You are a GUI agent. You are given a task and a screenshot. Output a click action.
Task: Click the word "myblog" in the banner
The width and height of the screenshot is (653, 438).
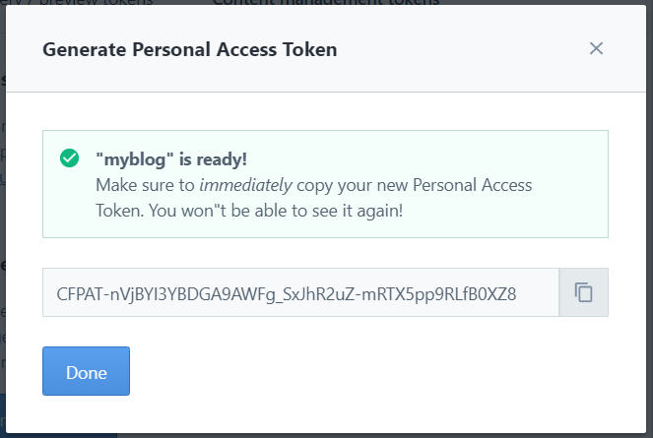(x=133, y=158)
